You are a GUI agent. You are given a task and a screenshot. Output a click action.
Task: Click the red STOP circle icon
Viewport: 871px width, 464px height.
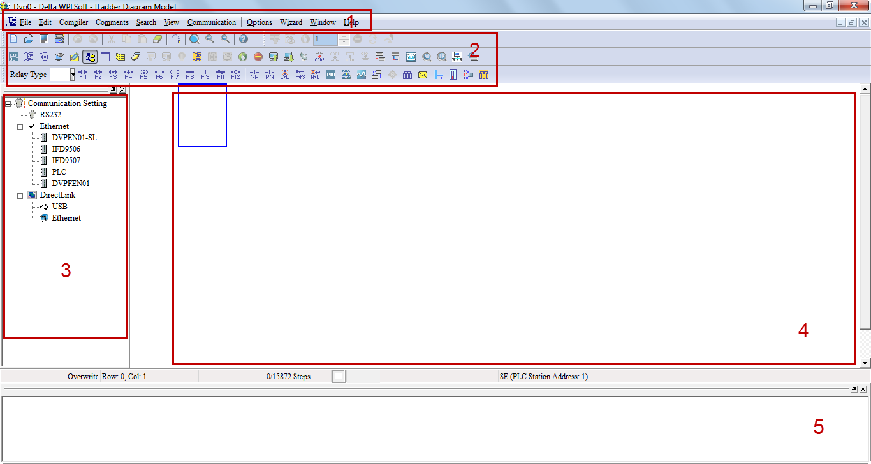pos(258,57)
